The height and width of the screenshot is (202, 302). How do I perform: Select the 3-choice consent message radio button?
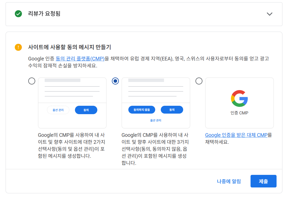pos(115,81)
